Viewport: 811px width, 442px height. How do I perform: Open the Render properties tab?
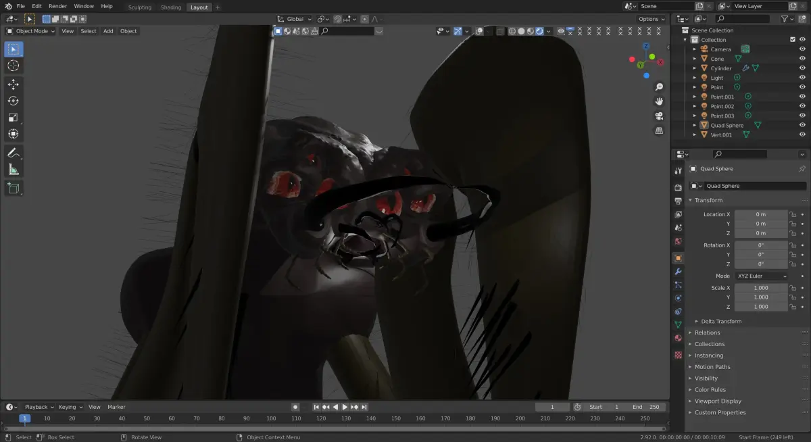tap(678, 187)
